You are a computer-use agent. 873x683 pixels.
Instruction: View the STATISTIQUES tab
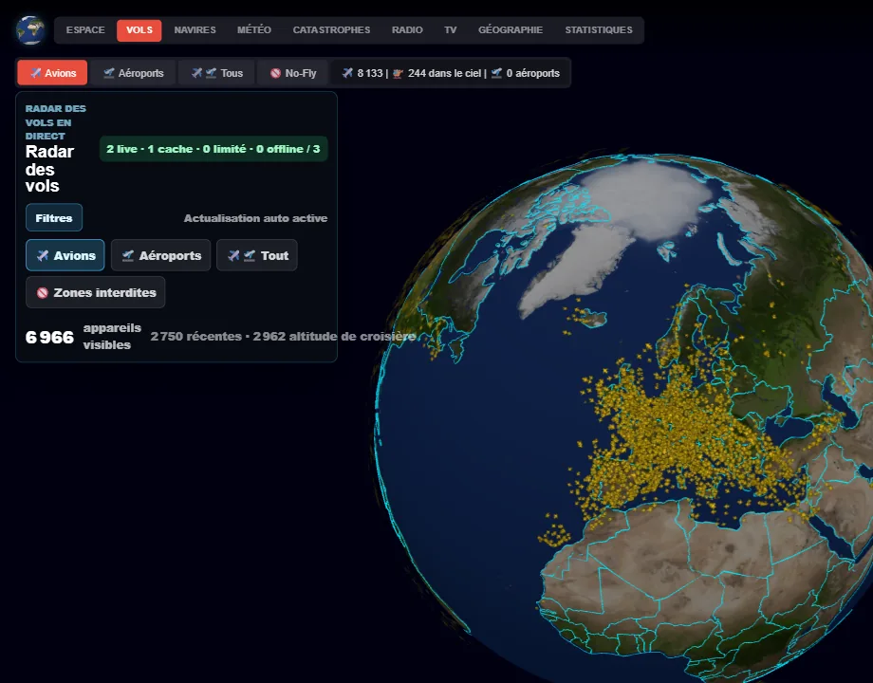click(599, 30)
